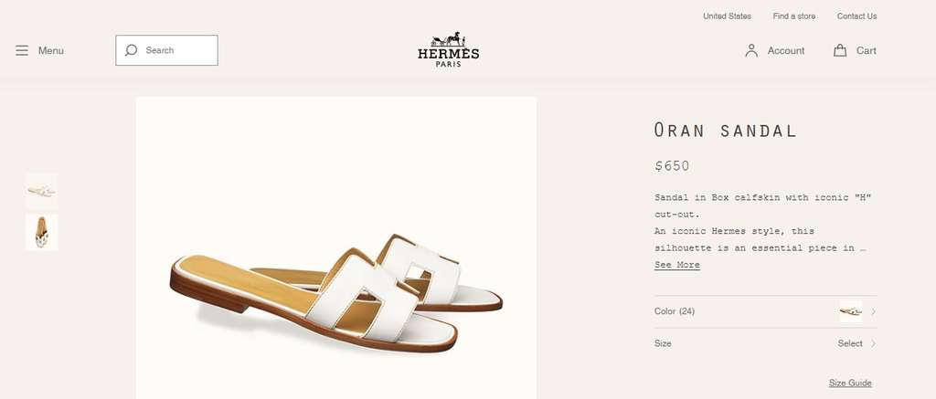Click the white sandal color swatch
The image size is (936, 399).
pyautogui.click(x=851, y=311)
